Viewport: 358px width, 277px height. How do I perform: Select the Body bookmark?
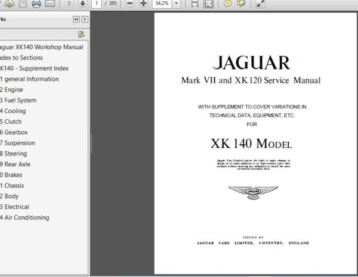[9, 197]
